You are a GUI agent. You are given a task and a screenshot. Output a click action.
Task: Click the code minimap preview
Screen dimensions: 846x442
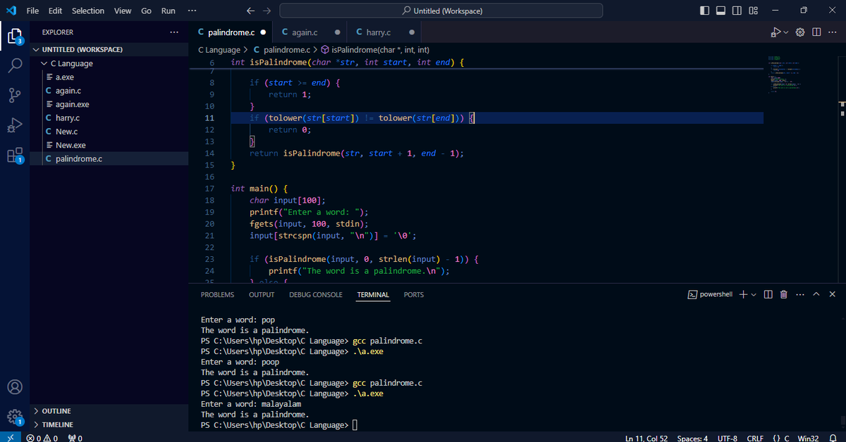tap(786, 74)
